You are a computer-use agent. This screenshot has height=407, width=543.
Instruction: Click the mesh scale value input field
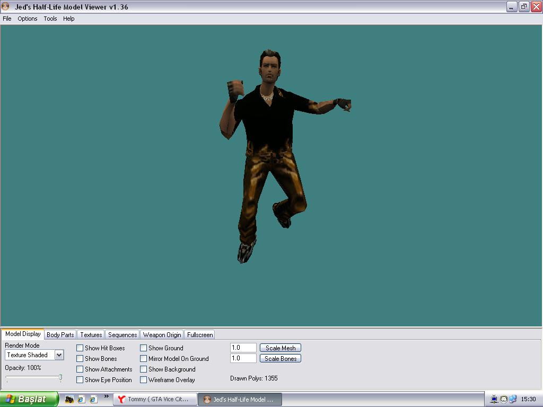click(x=243, y=348)
